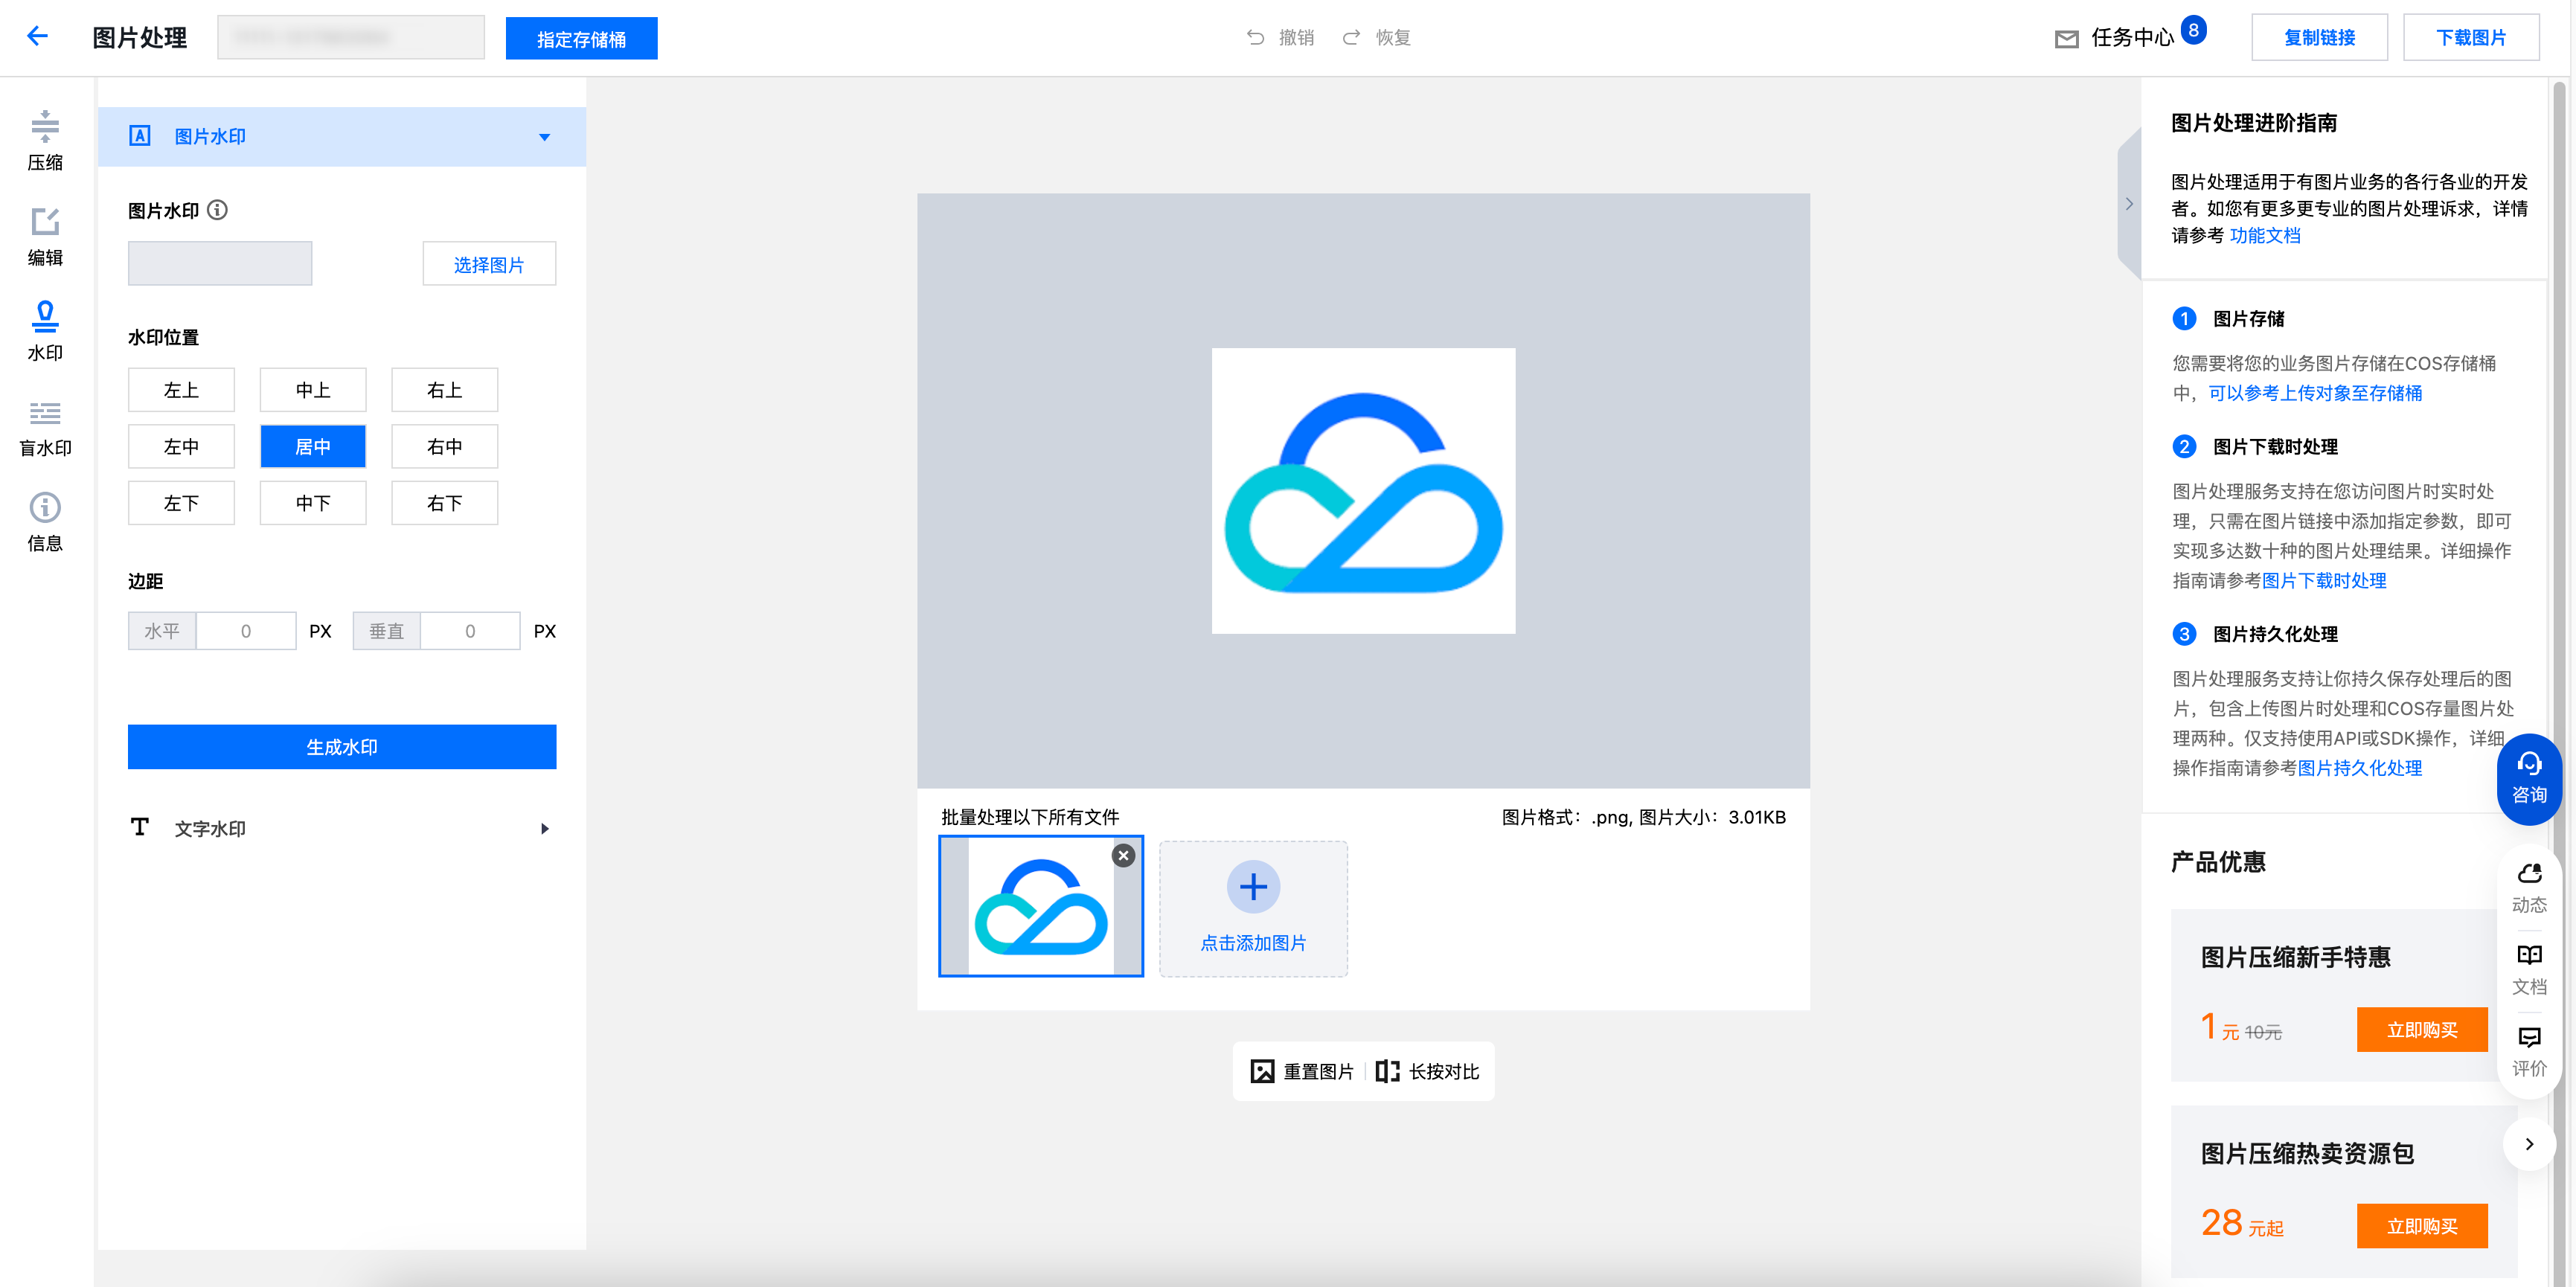Image resolution: width=2576 pixels, height=1287 pixels.
Task: Open 任务中心 mail icon
Action: coord(2066,39)
